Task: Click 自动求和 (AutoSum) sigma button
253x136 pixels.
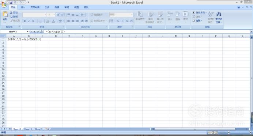Action: [x=199, y=12]
